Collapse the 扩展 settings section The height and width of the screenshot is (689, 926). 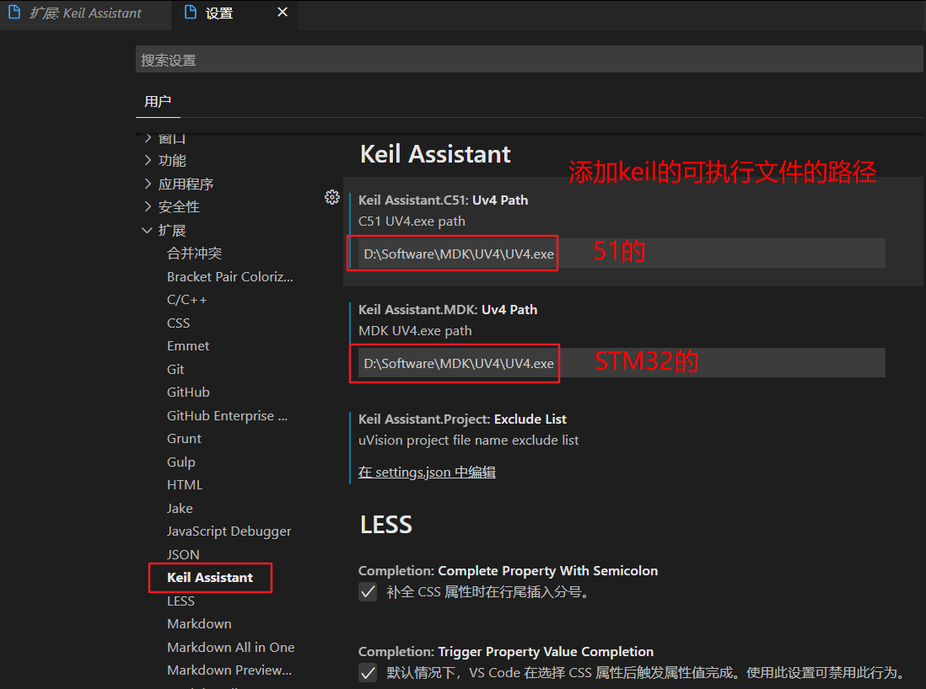point(148,229)
